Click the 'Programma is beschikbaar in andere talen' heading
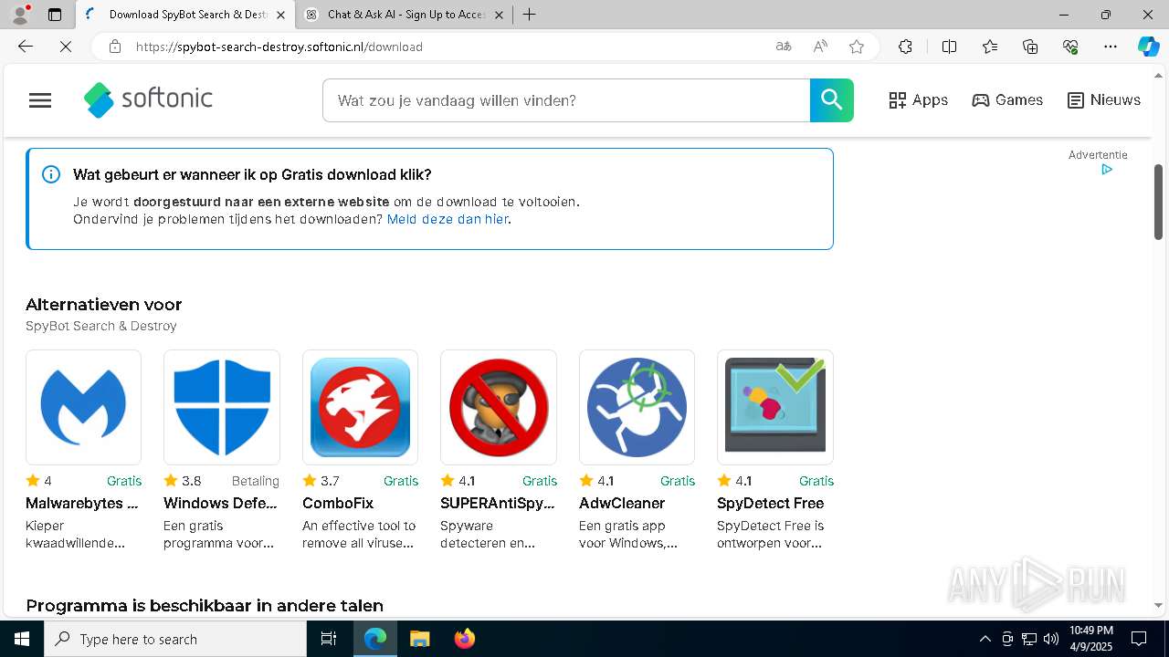 pyautogui.click(x=205, y=606)
